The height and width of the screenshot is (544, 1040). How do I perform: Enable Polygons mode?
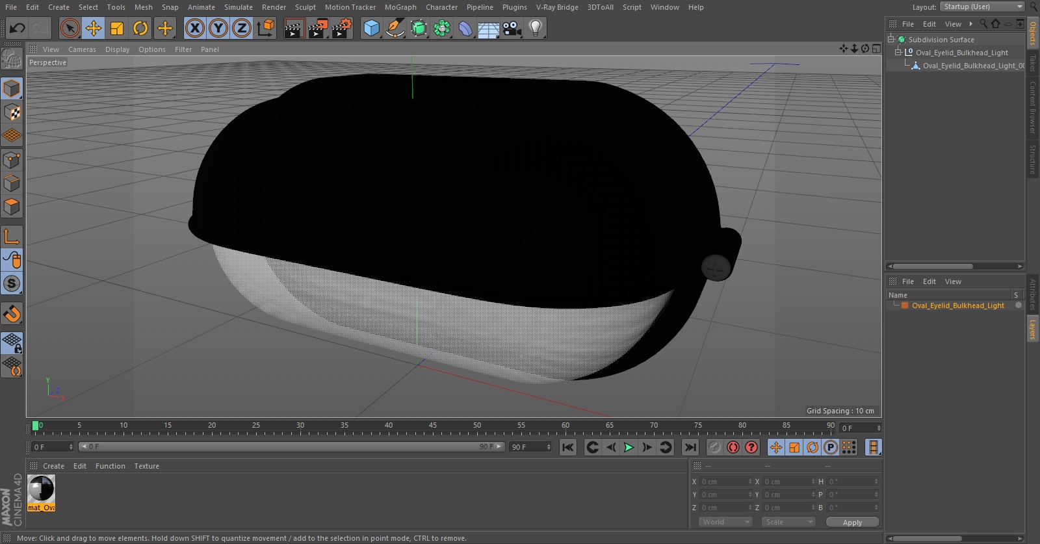point(12,207)
